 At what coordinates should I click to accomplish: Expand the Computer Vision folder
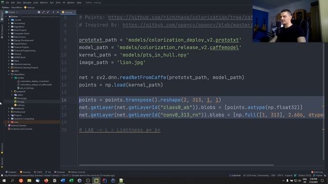pos(9,33)
